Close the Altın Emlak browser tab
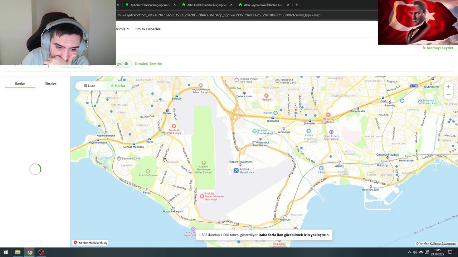The height and width of the screenshot is (257, 458). [x=231, y=5]
